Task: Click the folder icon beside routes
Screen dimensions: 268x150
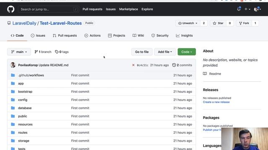Action: tap(13, 132)
